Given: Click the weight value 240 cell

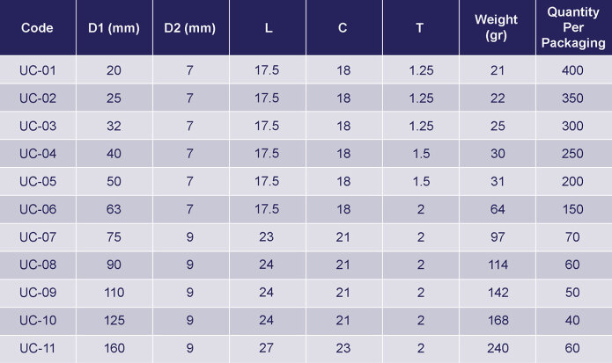Looking at the screenshot, I should click(497, 349).
